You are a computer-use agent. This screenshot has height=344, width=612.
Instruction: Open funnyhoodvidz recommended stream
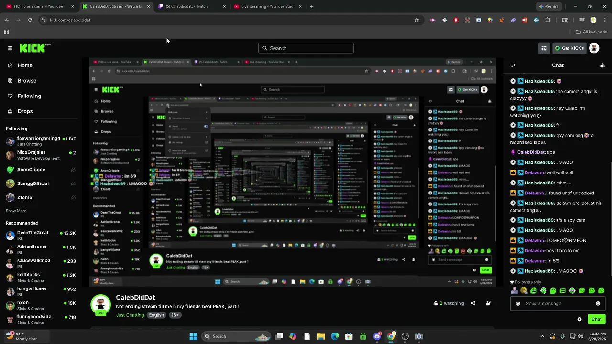point(41,319)
